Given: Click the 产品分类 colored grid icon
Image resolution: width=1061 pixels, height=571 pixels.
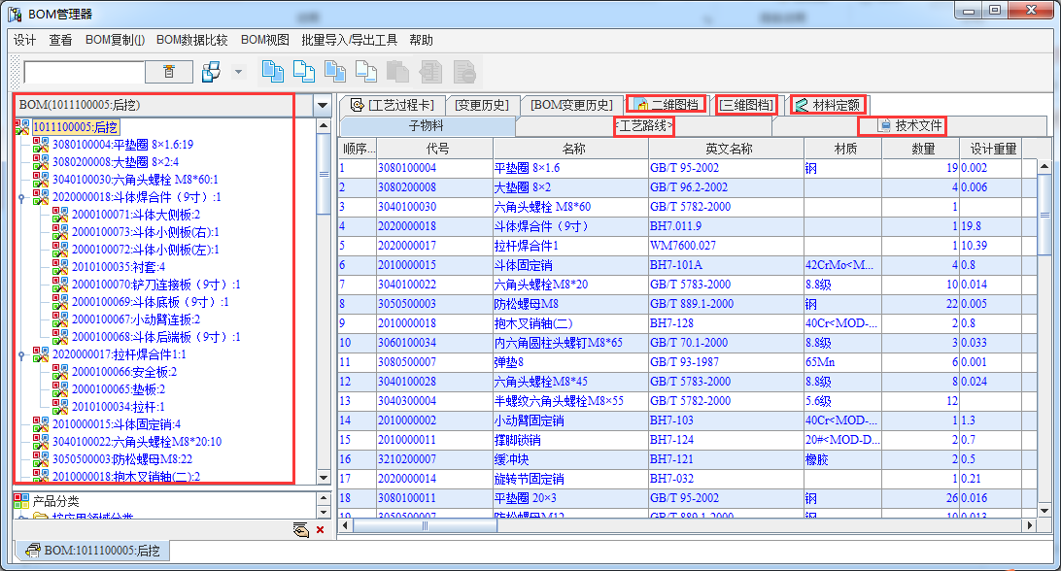Looking at the screenshot, I should 20,501.
